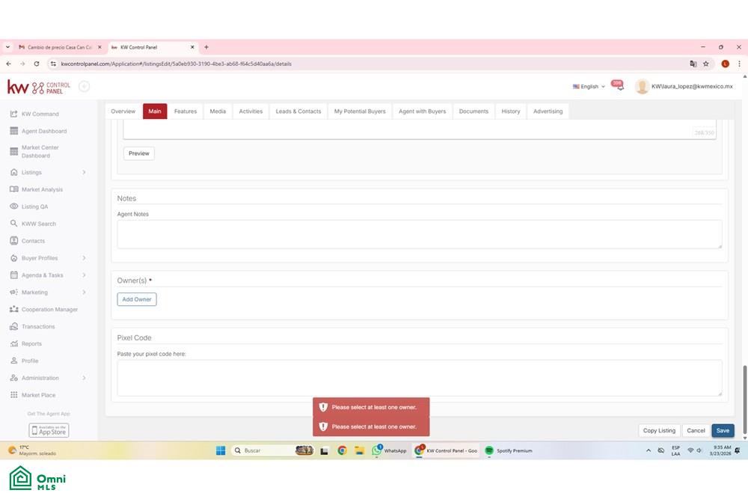Open the English language dropdown
Screen dimensions: 748x499
point(589,86)
